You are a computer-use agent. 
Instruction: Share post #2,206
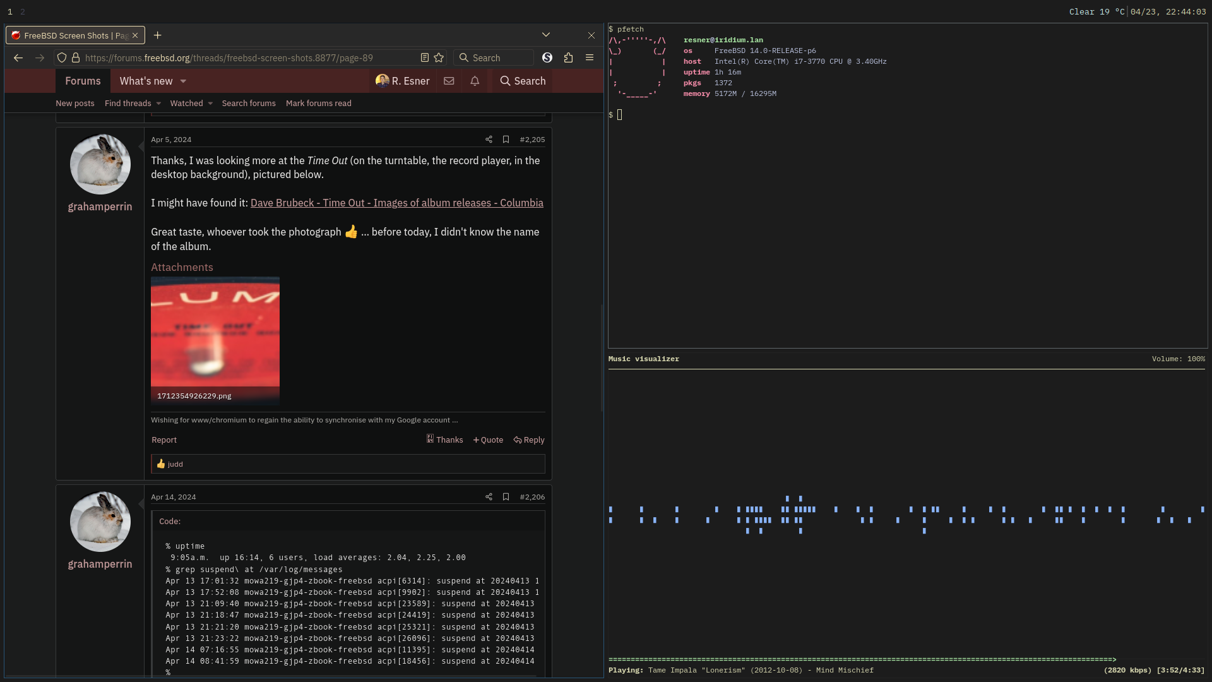click(489, 497)
